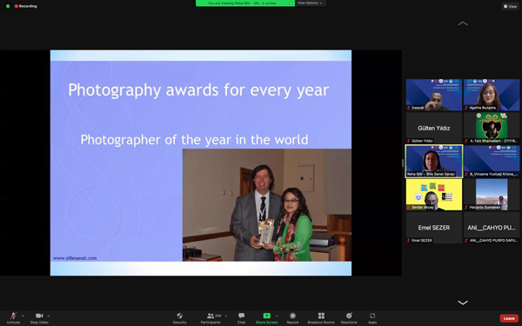The height and width of the screenshot is (326, 522).
Task: Click the Record button icon
Action: 292,316
